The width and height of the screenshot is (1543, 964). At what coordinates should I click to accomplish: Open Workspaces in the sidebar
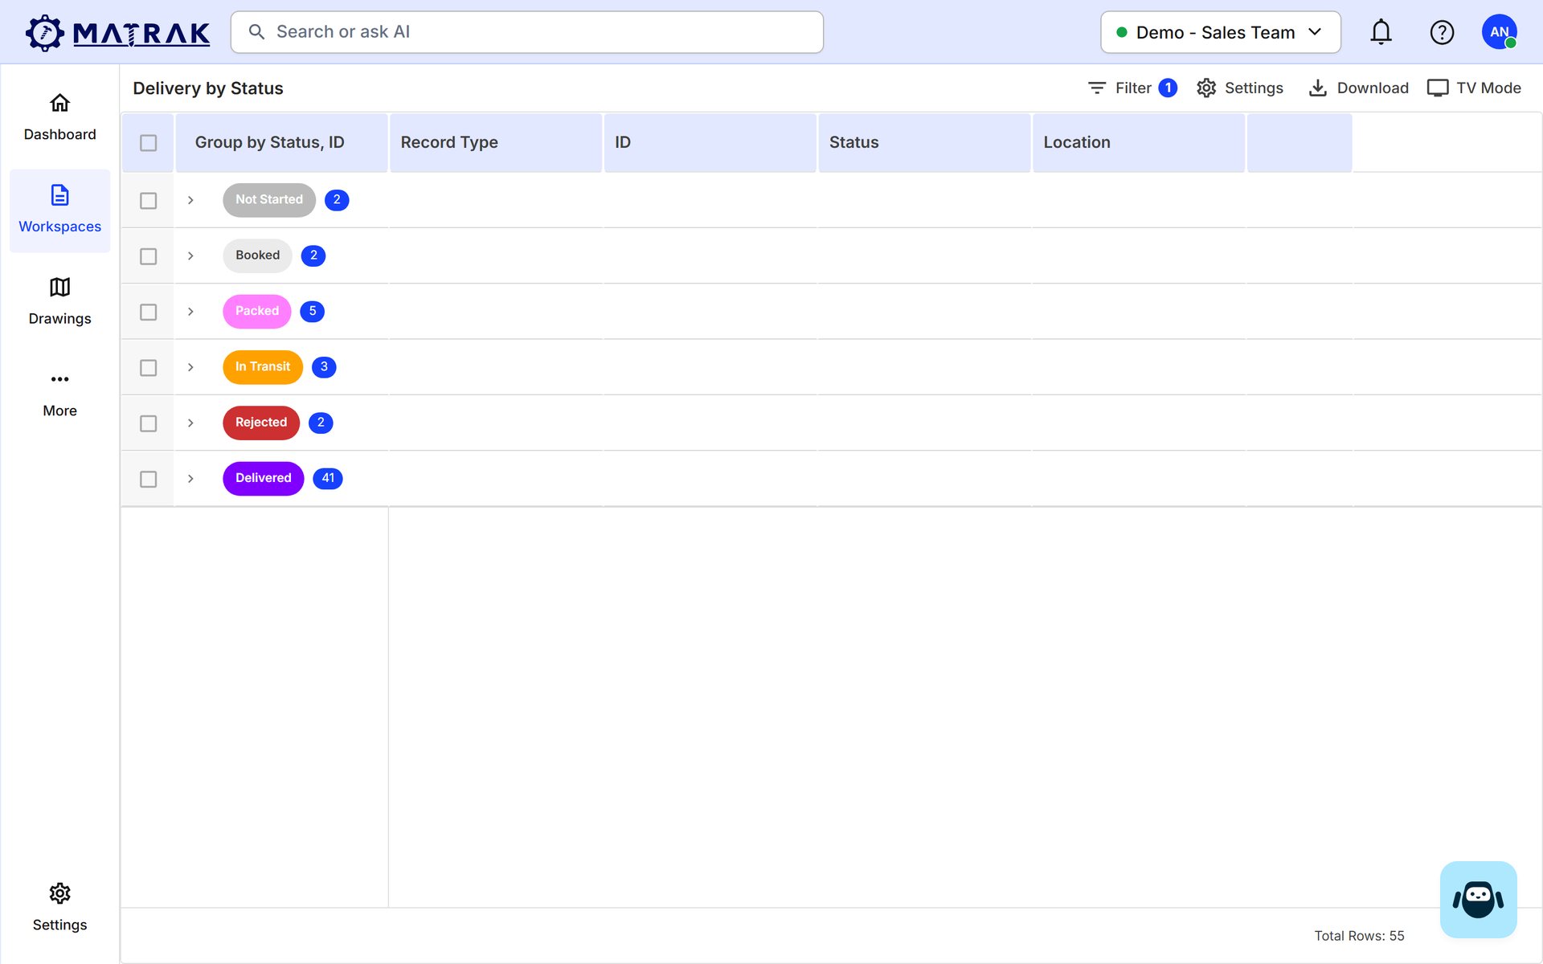click(59, 210)
